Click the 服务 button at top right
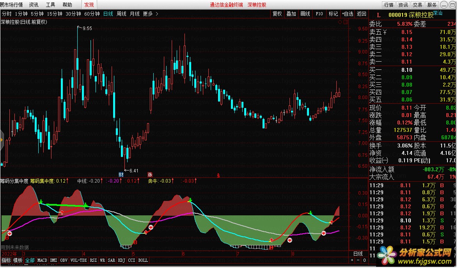 tap(432, 5)
